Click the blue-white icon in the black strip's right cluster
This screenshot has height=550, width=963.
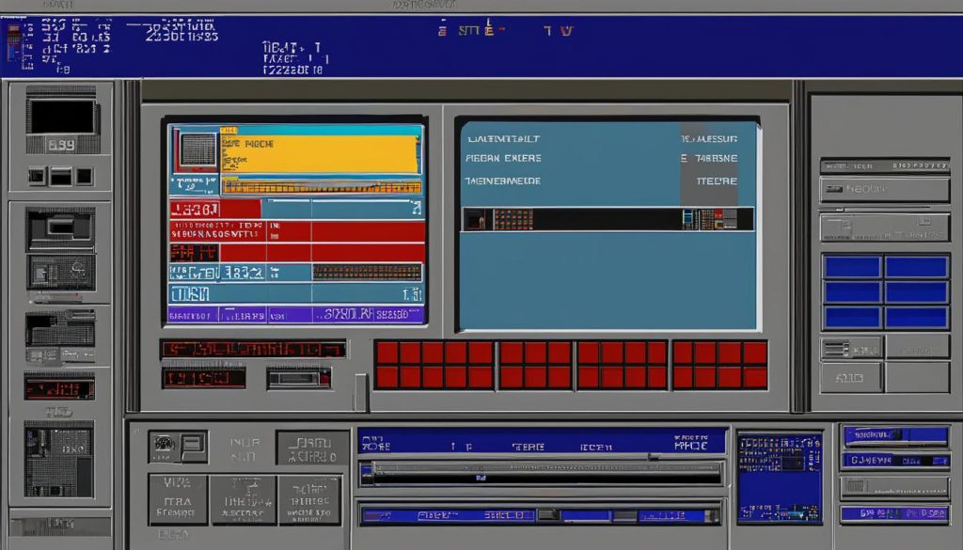pyautogui.click(x=687, y=219)
